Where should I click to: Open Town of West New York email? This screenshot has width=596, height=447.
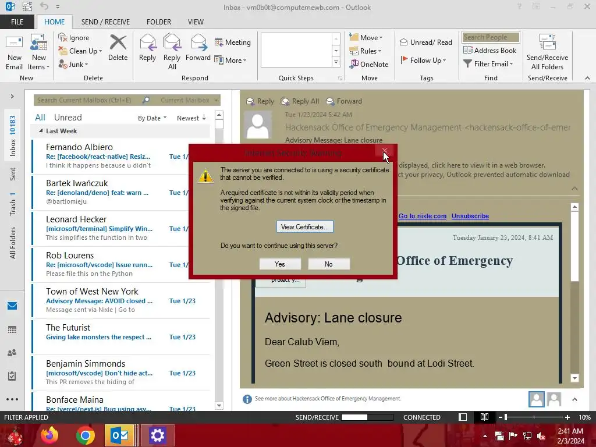pyautogui.click(x=121, y=300)
